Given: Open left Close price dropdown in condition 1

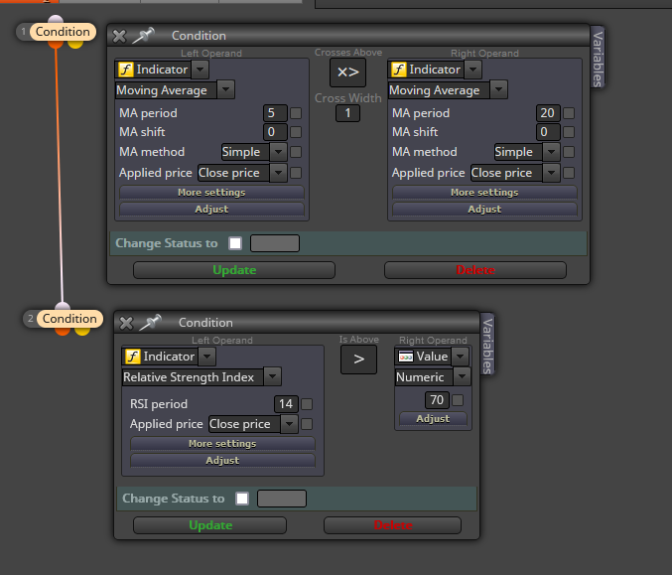Looking at the screenshot, I should pyautogui.click(x=279, y=173).
